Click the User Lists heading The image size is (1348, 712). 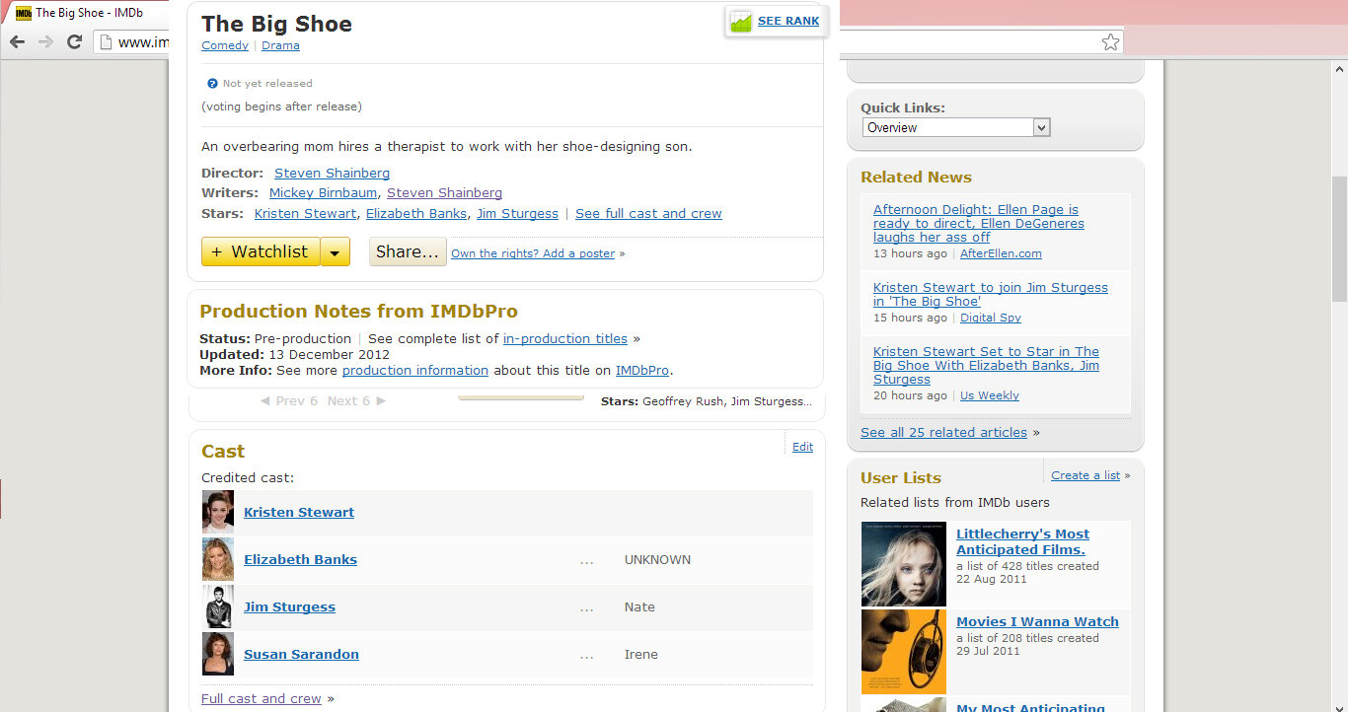click(901, 478)
